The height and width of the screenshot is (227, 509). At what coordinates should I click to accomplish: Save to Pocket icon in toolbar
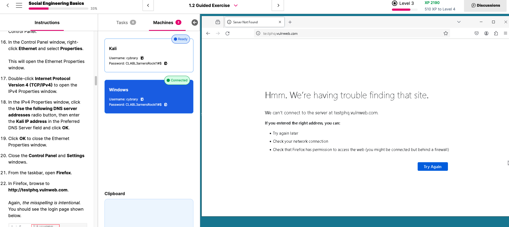pyautogui.click(x=477, y=33)
